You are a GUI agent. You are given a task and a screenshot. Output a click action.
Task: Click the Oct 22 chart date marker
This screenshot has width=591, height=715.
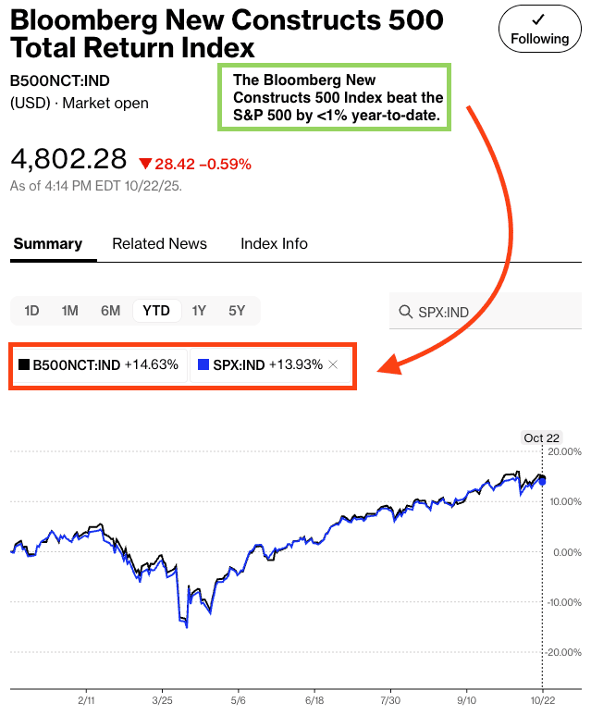542,438
